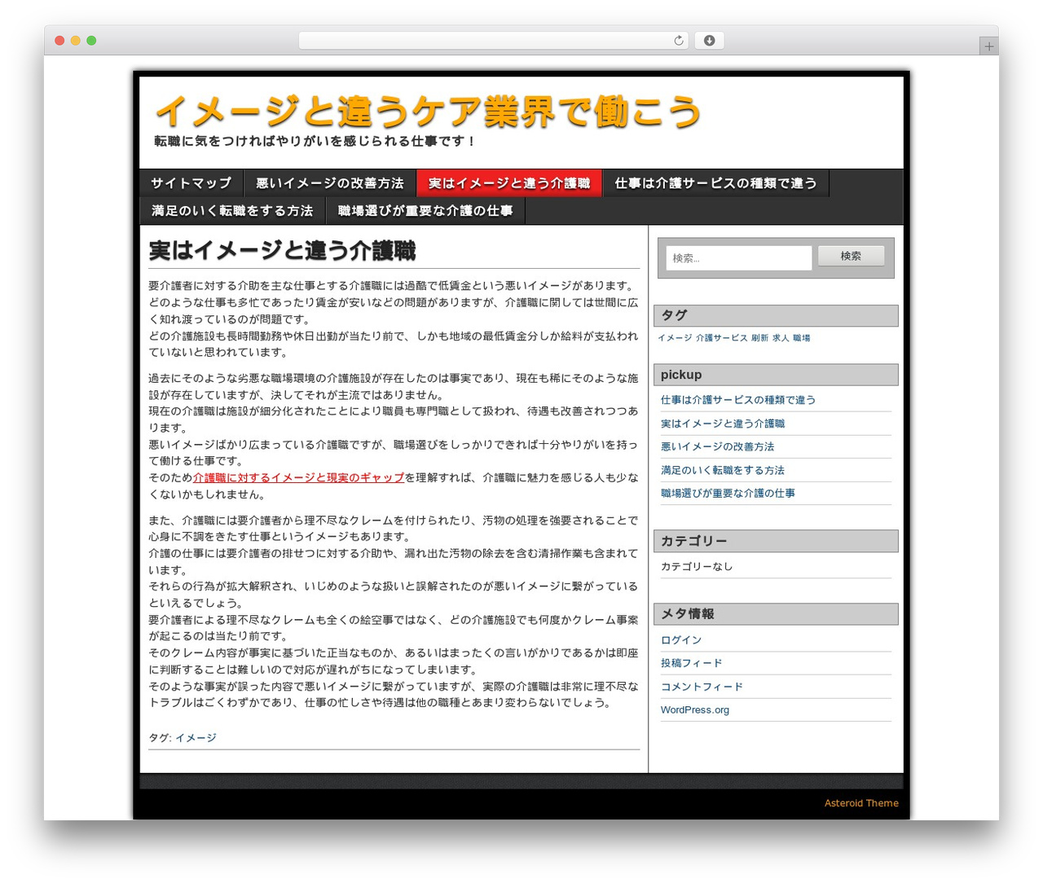Open the browser downloads icon
Viewport: 1043px width, 883px height.
click(x=709, y=41)
